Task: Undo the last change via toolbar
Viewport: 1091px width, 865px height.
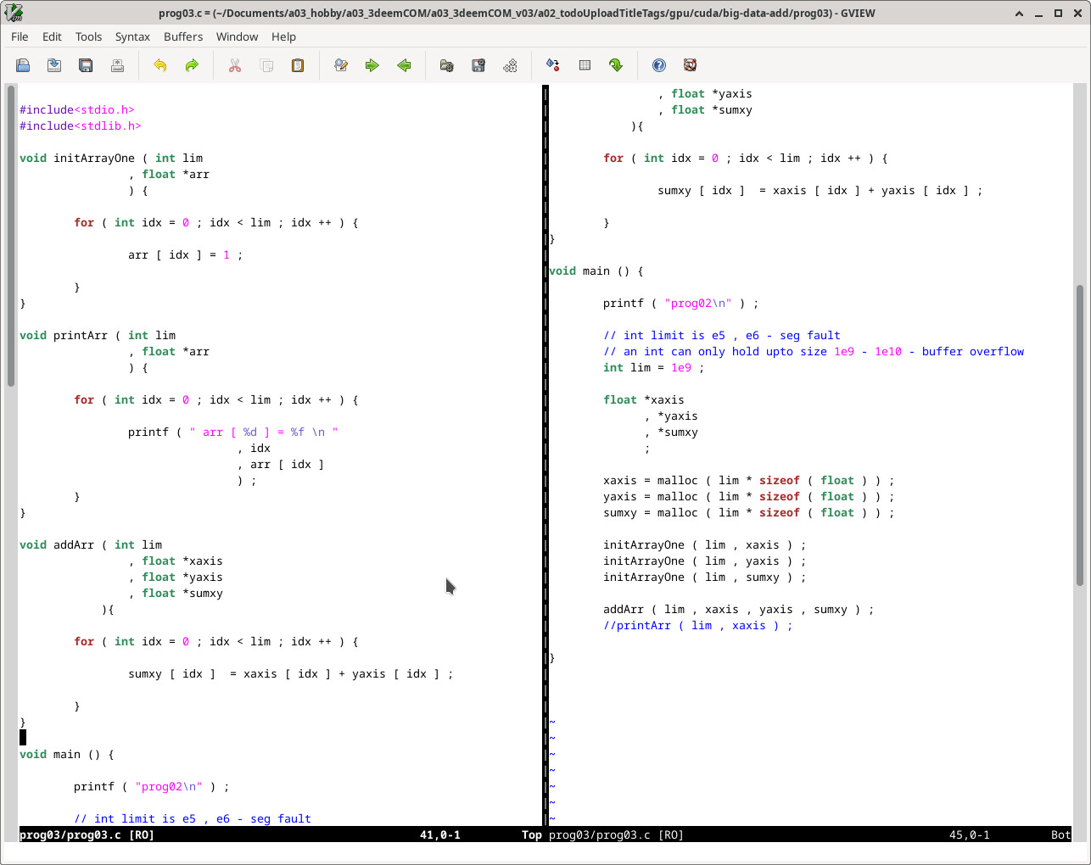Action: (159, 65)
